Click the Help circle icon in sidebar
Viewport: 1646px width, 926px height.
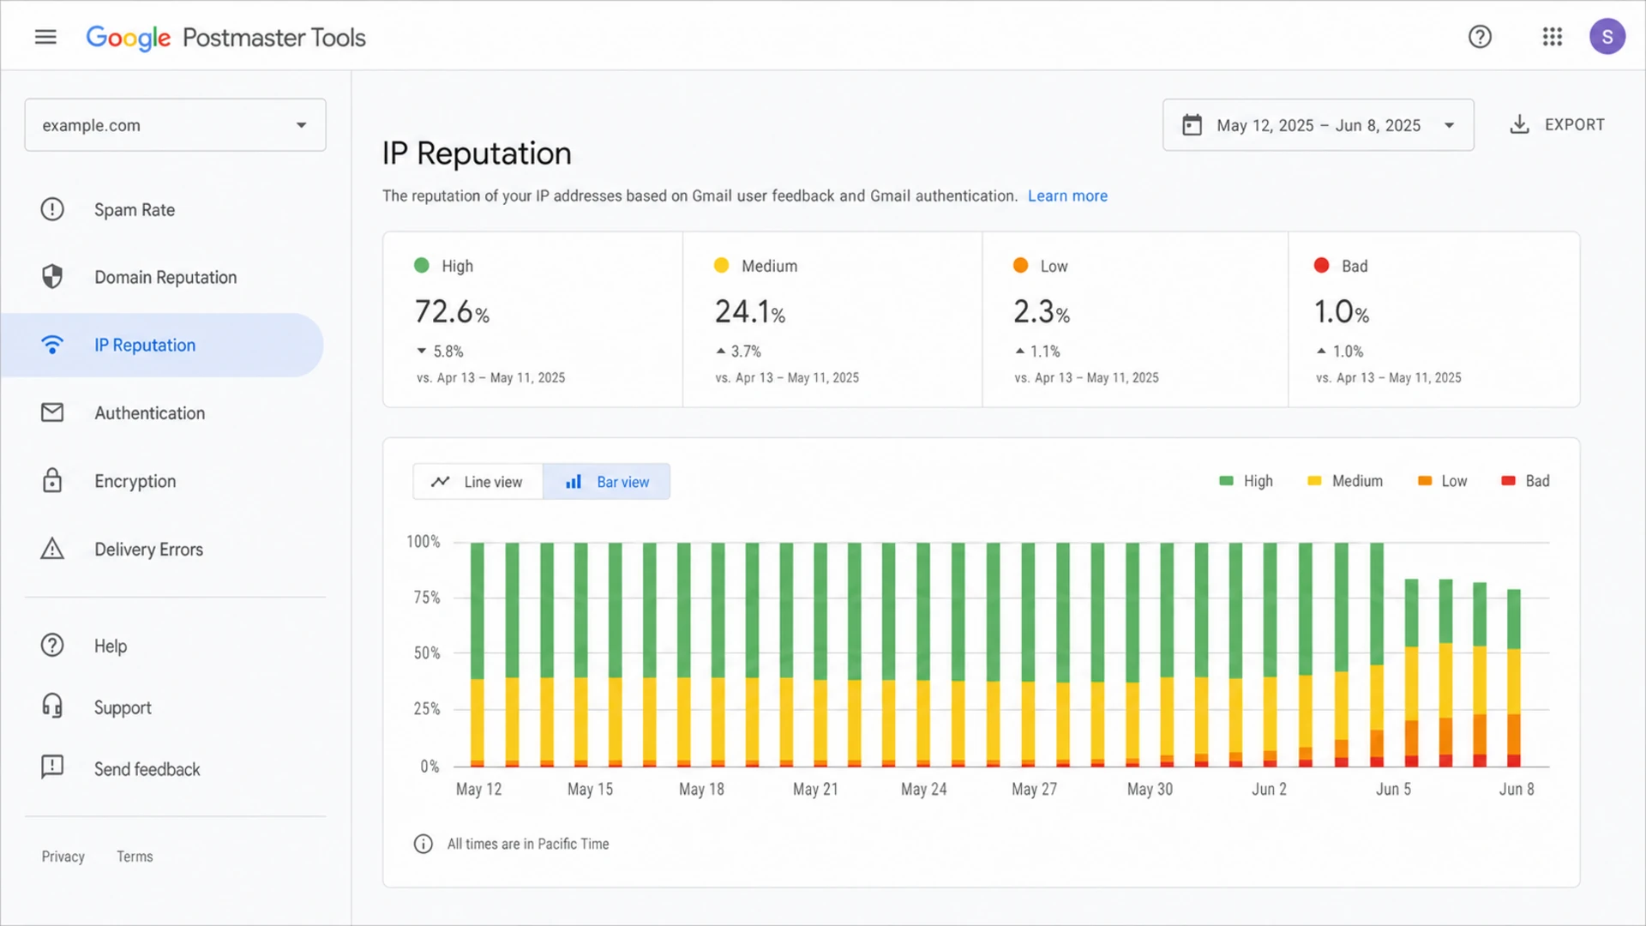click(x=52, y=645)
